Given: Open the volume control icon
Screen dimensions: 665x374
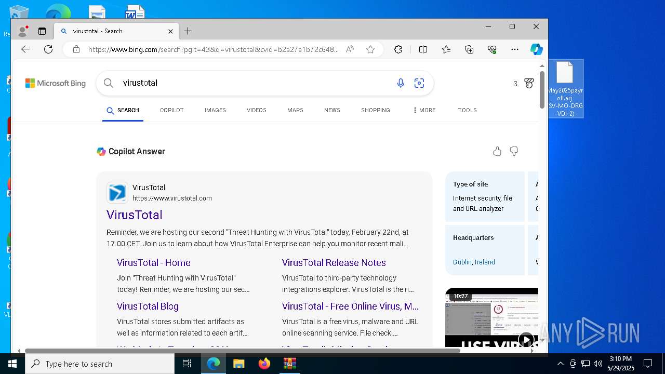Looking at the screenshot, I should (x=598, y=364).
